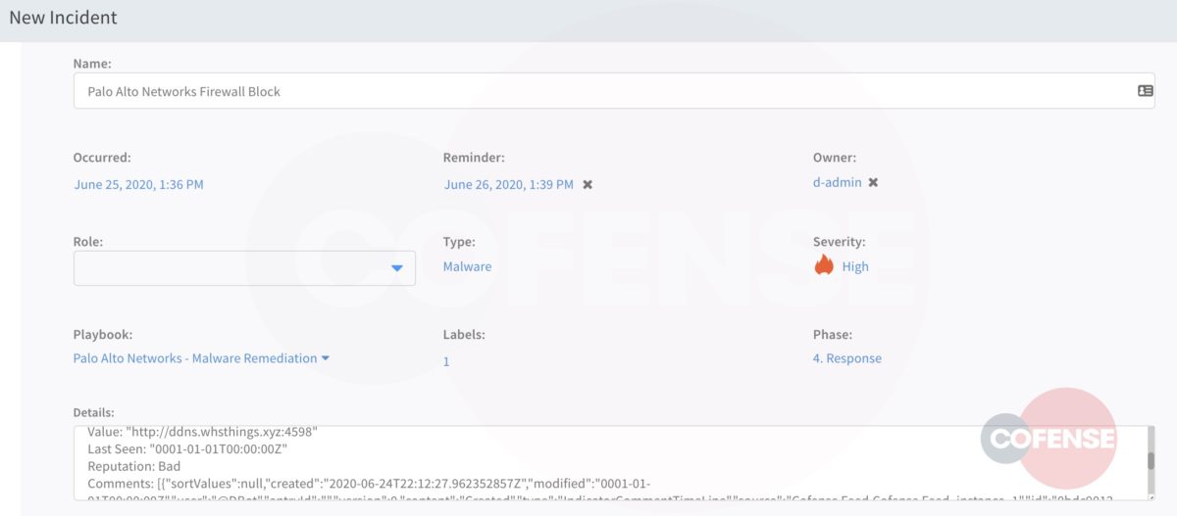Click the 4. Response phase link
This screenshot has height=516, width=1177.
tap(846, 358)
